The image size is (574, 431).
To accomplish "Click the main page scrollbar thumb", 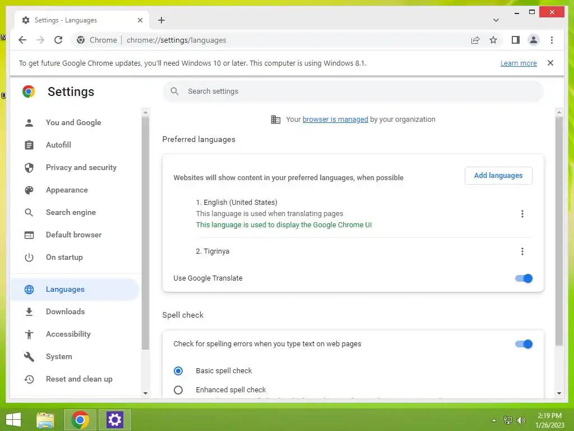I will (559, 231).
